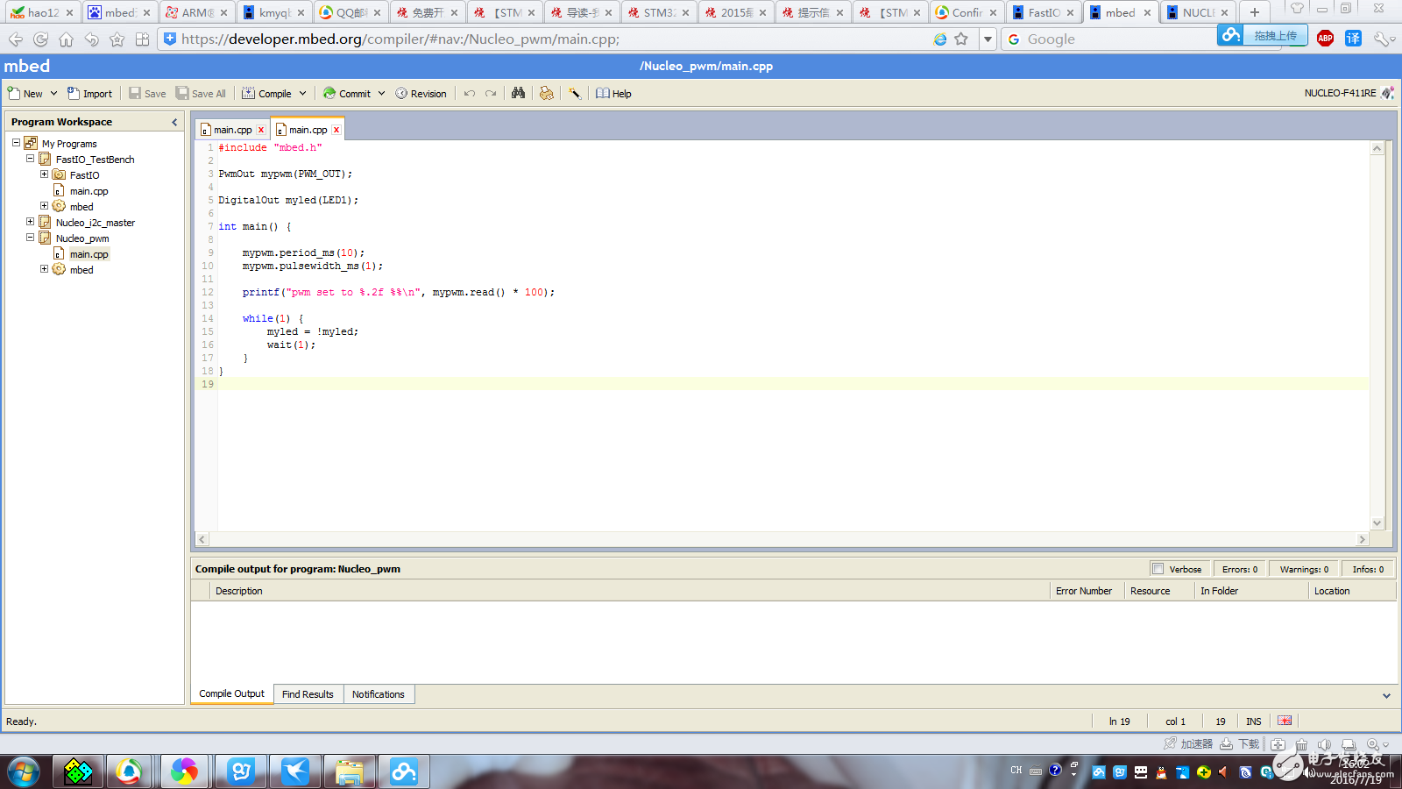The width and height of the screenshot is (1402, 789).
Task: Go back with the browser back arrow
Action: point(16,39)
